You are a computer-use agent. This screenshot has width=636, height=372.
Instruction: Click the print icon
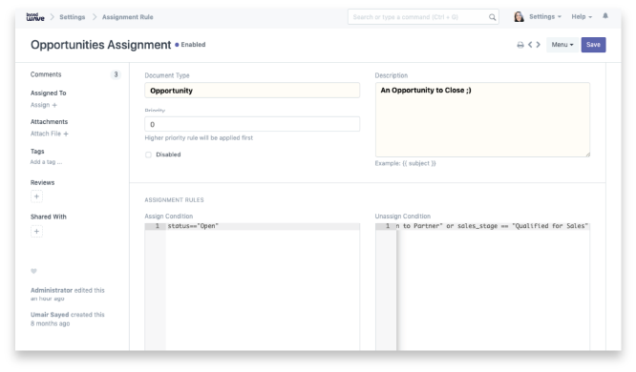click(x=520, y=45)
